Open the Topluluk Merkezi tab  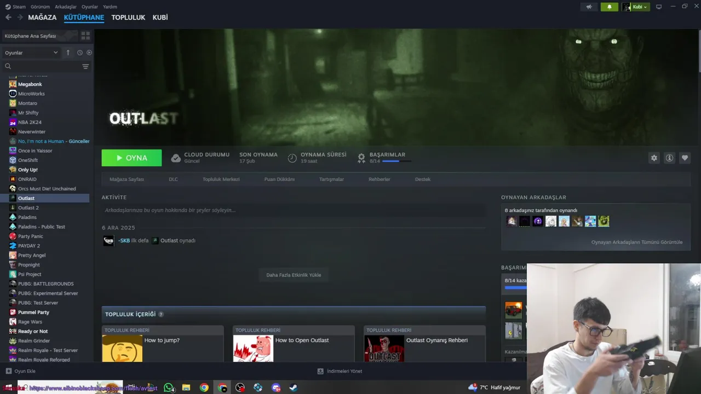coord(221,179)
